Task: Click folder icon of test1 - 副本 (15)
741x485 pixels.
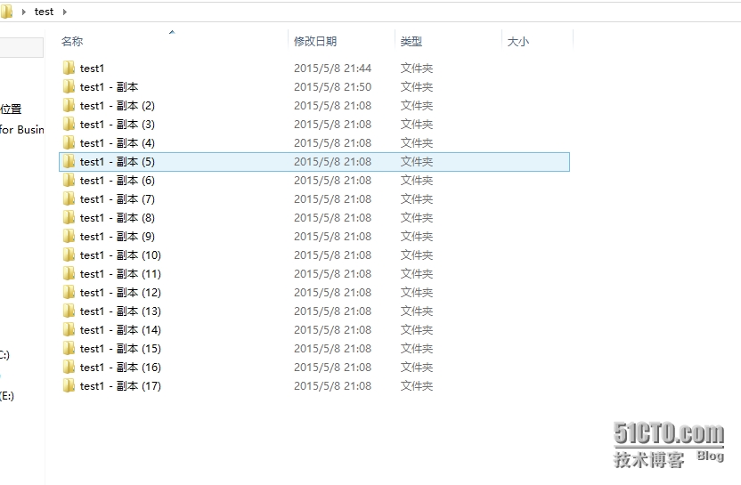Action: coord(69,349)
